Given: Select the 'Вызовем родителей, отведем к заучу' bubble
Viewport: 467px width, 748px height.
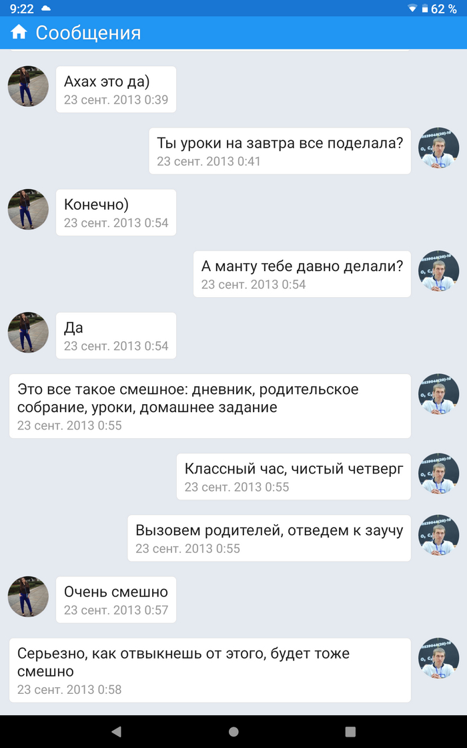Looking at the screenshot, I should pos(270,538).
